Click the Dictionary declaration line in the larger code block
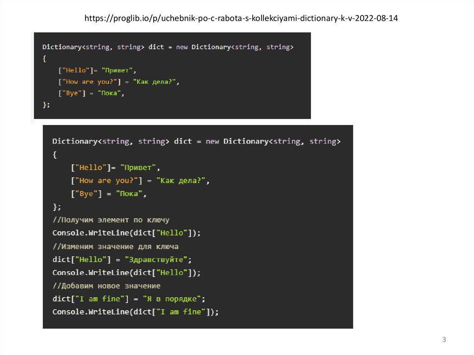The width and height of the screenshot is (474, 355). pos(196,141)
